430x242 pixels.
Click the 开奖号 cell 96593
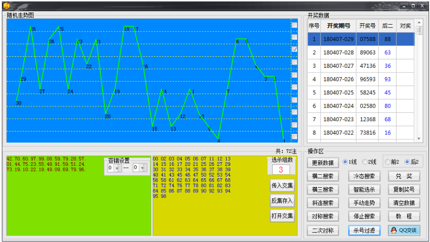367,79
